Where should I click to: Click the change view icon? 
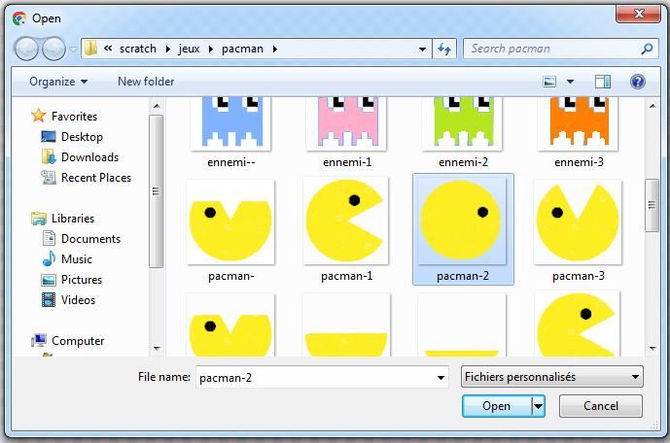tap(549, 82)
